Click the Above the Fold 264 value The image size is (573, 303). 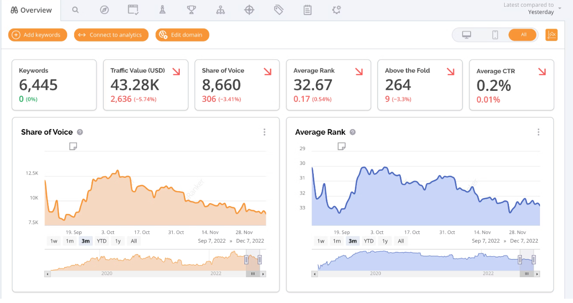(x=398, y=85)
